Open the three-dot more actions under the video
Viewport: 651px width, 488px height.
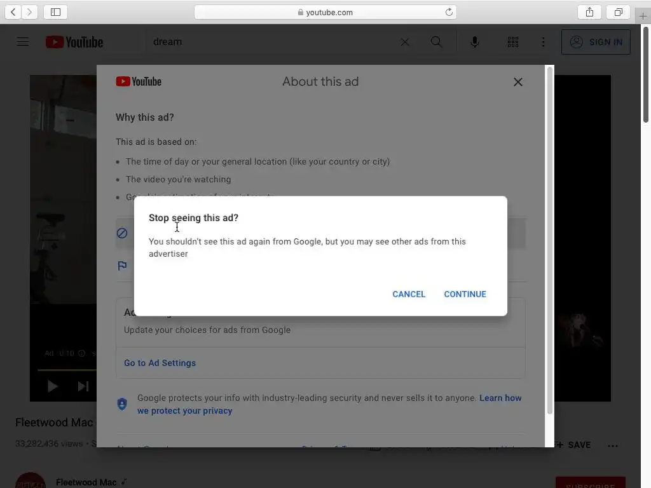[x=613, y=445]
